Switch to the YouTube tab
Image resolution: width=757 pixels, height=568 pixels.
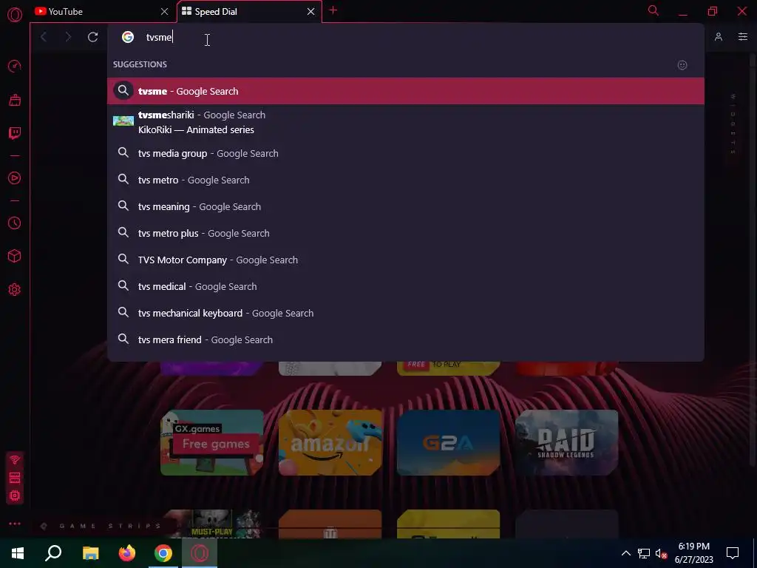[102, 12]
